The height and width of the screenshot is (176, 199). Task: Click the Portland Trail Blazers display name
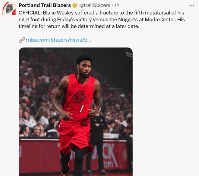pos(45,5)
